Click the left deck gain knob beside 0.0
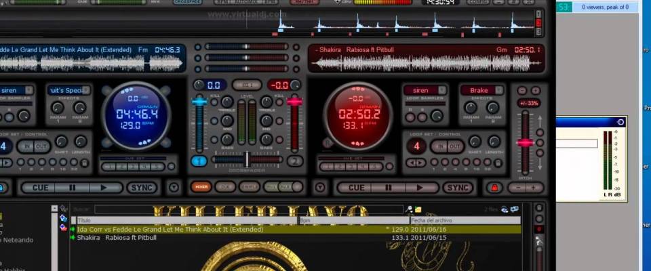This screenshot has height=271, width=651. (x=199, y=85)
